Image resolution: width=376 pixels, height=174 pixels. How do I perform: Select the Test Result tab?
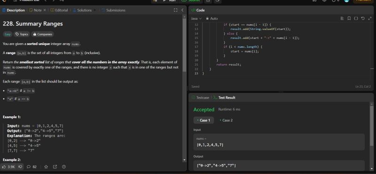coord(224,98)
